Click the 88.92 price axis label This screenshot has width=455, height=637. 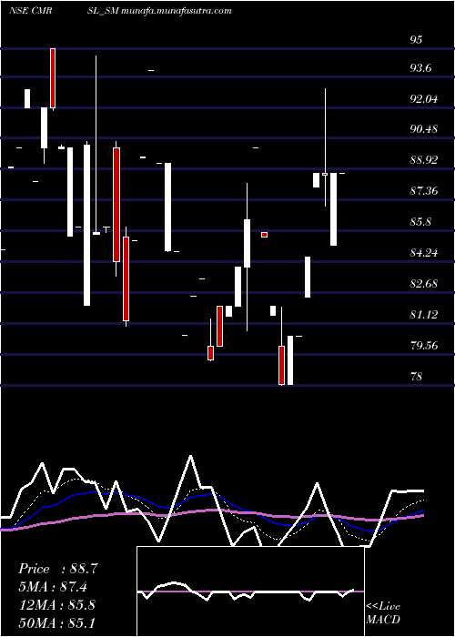423,160
